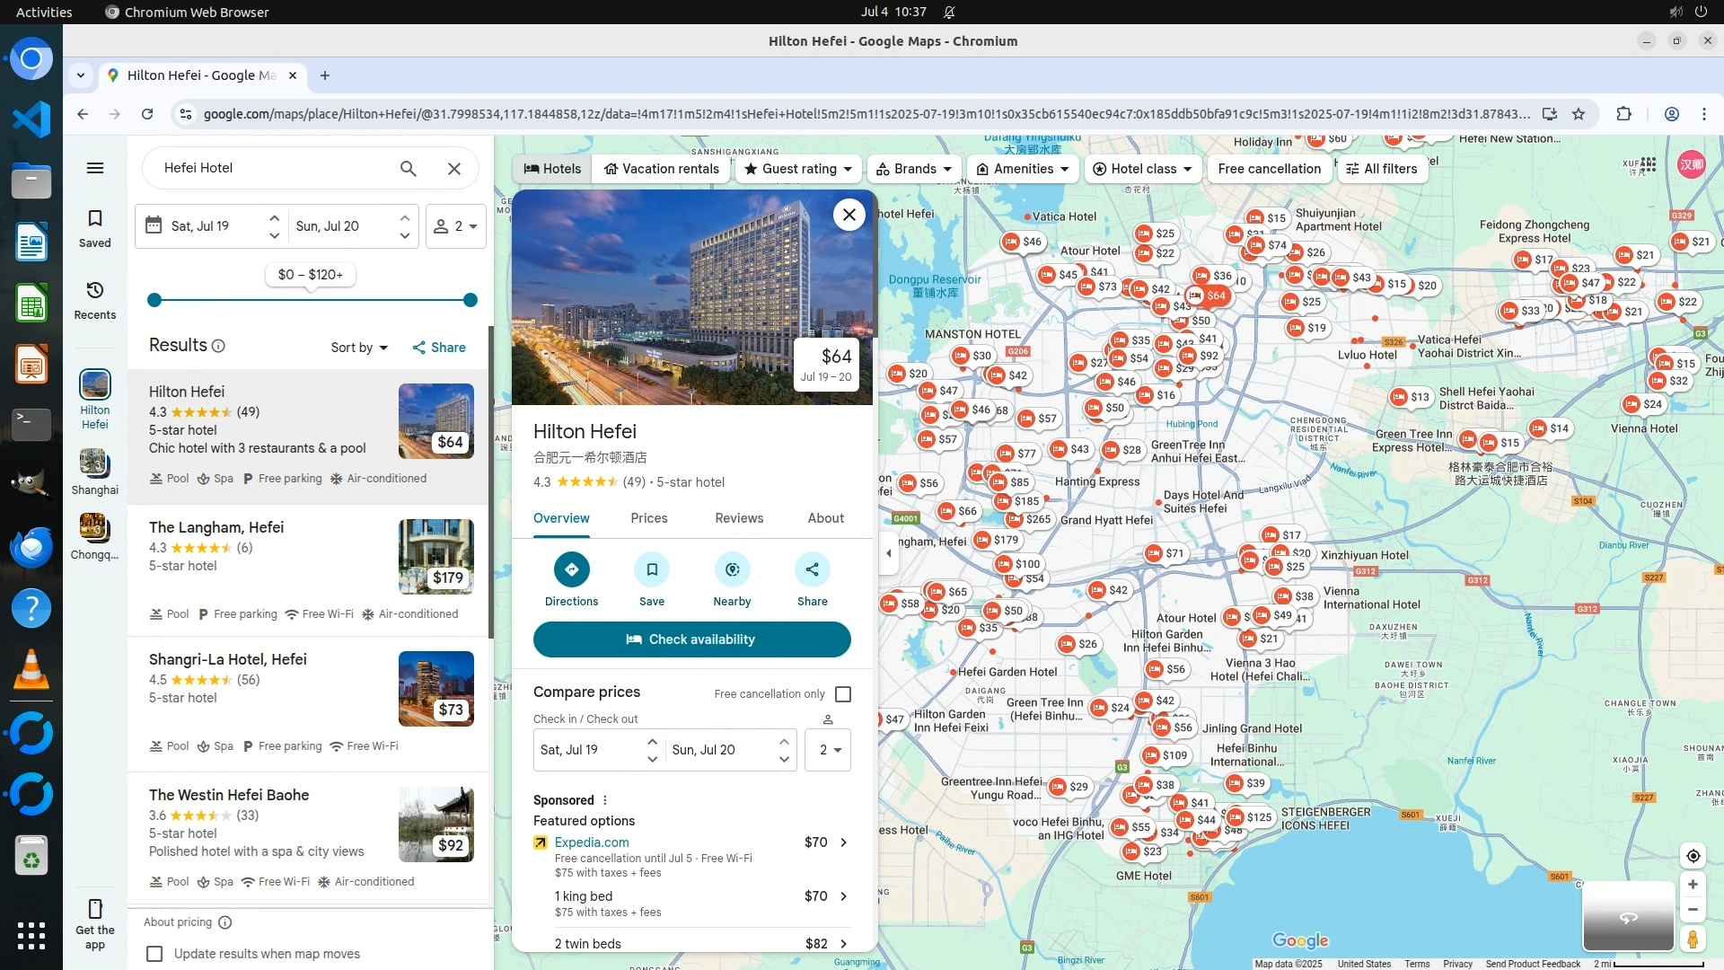This screenshot has width=1724, height=970.
Task: Click the right handle of the price slider
Action: pos(471,300)
